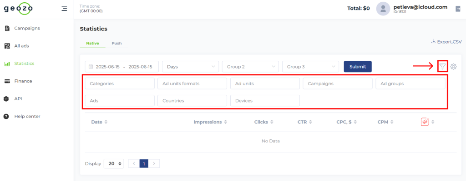Click the Submit button

[358, 67]
